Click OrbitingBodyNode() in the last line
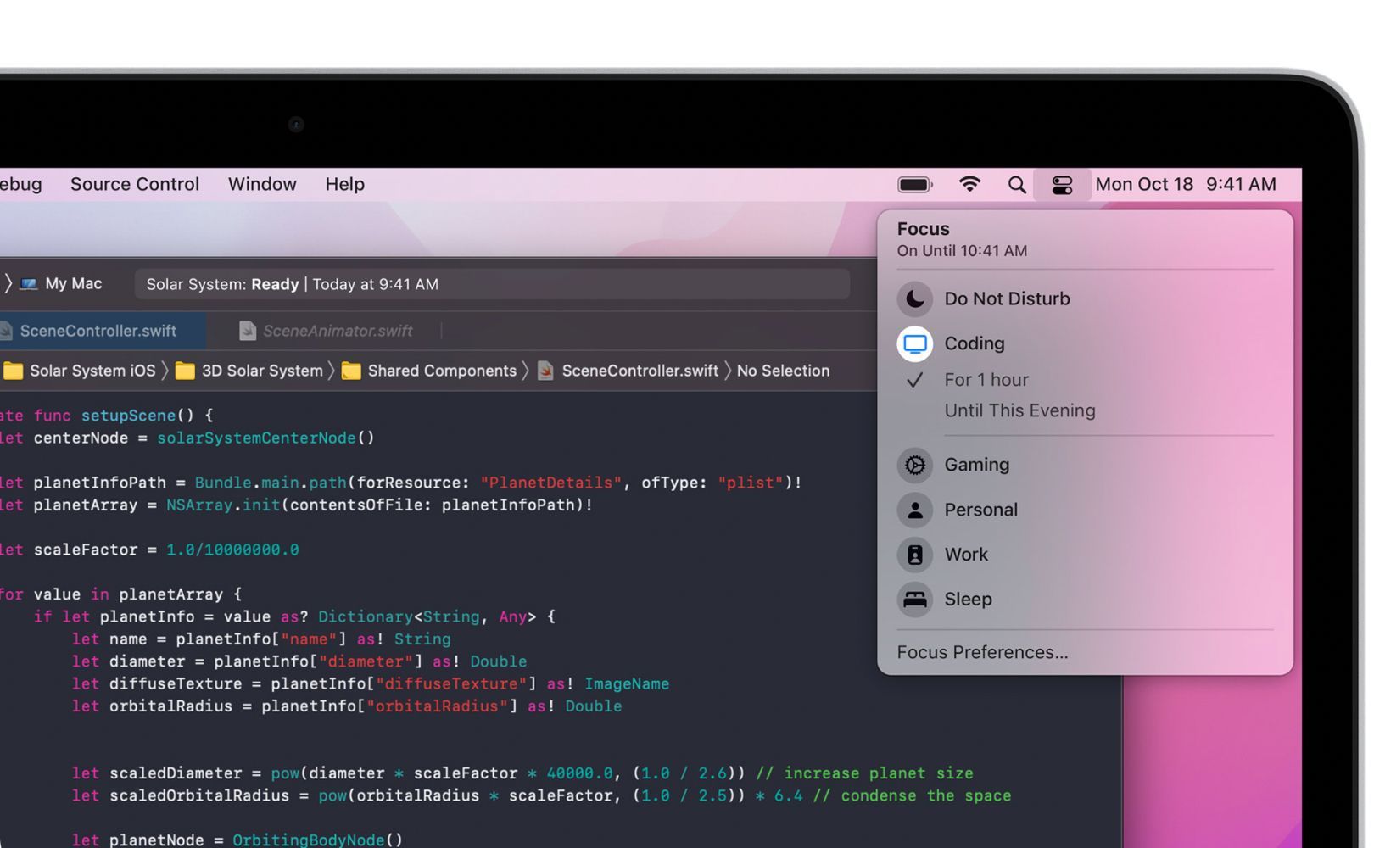 point(318,840)
